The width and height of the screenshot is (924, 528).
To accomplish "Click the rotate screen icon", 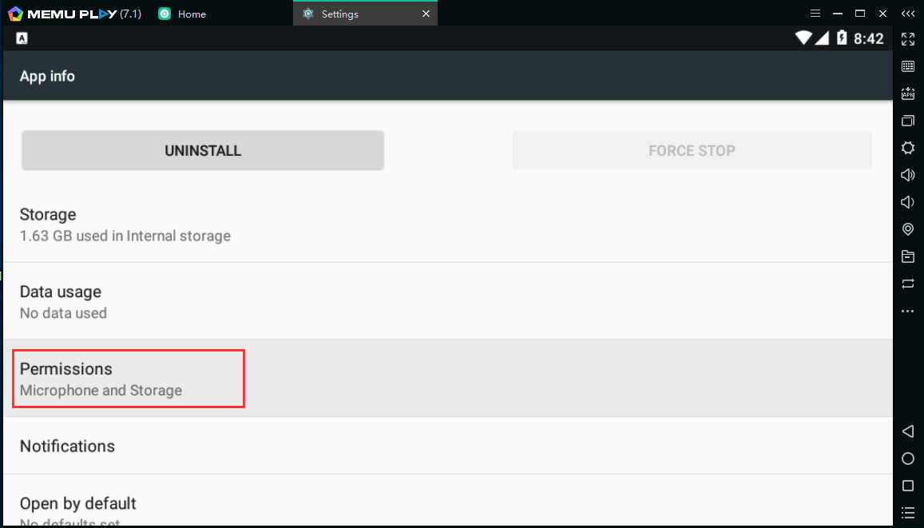I will pyautogui.click(x=908, y=284).
